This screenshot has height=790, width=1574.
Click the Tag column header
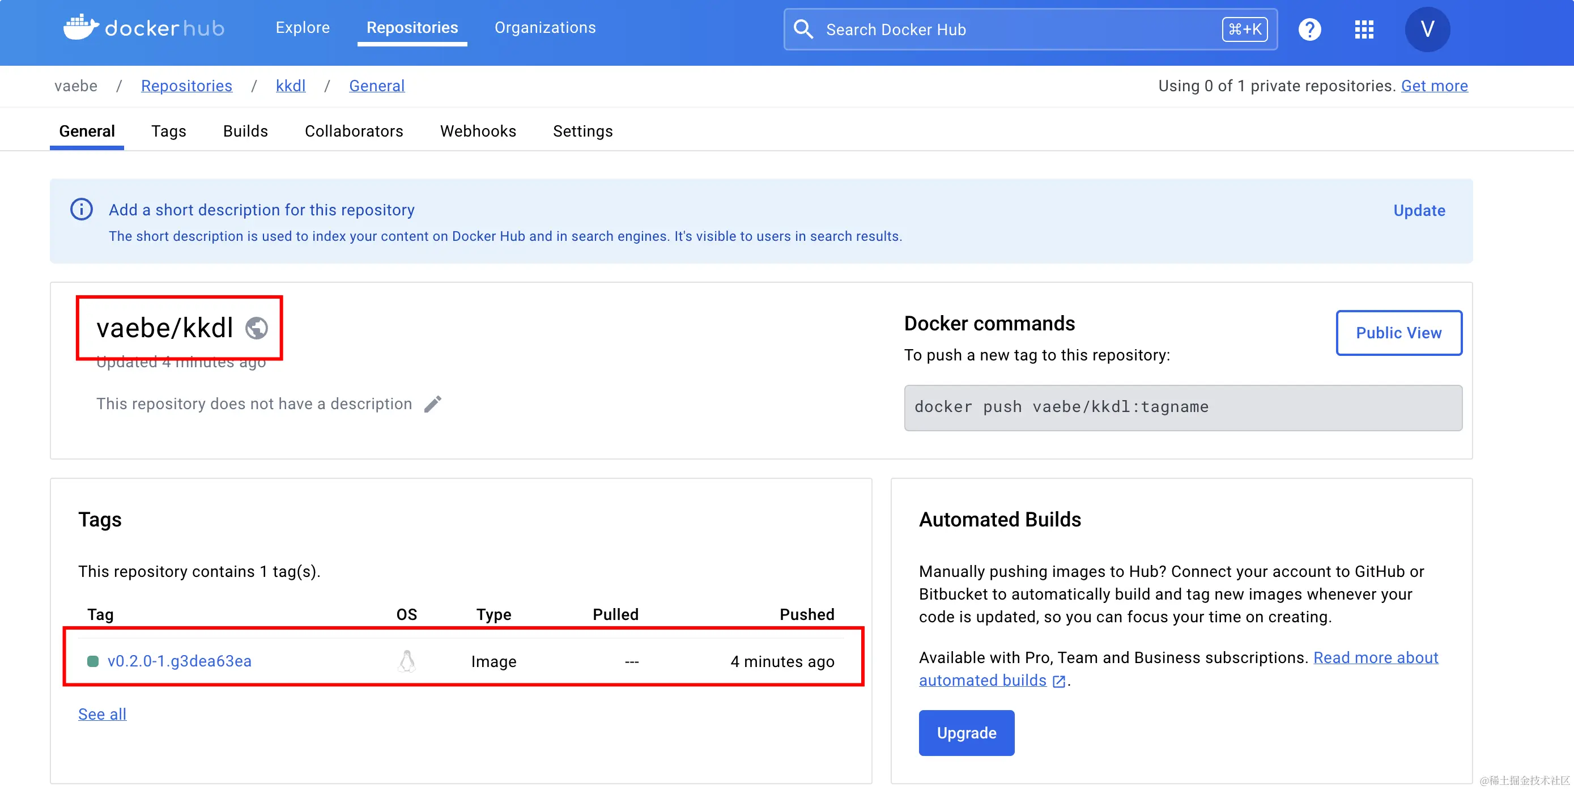100,614
